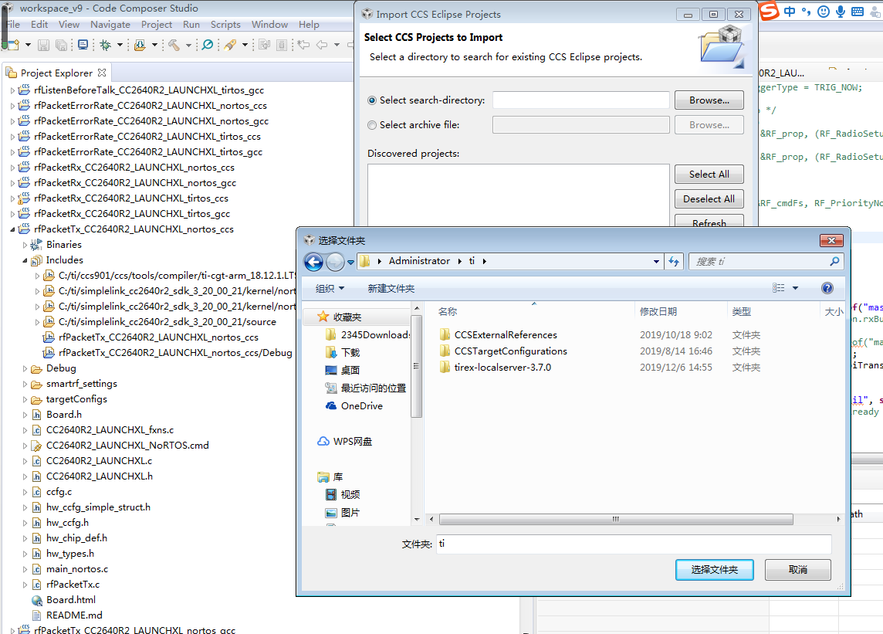Open the Run menu
883x634 pixels.
coord(191,24)
